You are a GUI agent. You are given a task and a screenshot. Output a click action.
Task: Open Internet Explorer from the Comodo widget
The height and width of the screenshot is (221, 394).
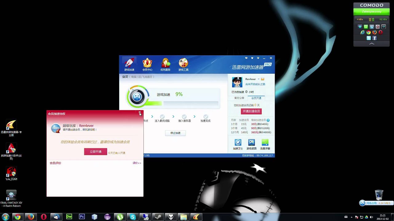click(363, 32)
